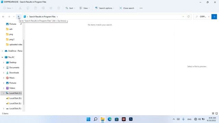Click the Copy icon in toolbar
This screenshot has height=123, width=219.
(28, 8)
